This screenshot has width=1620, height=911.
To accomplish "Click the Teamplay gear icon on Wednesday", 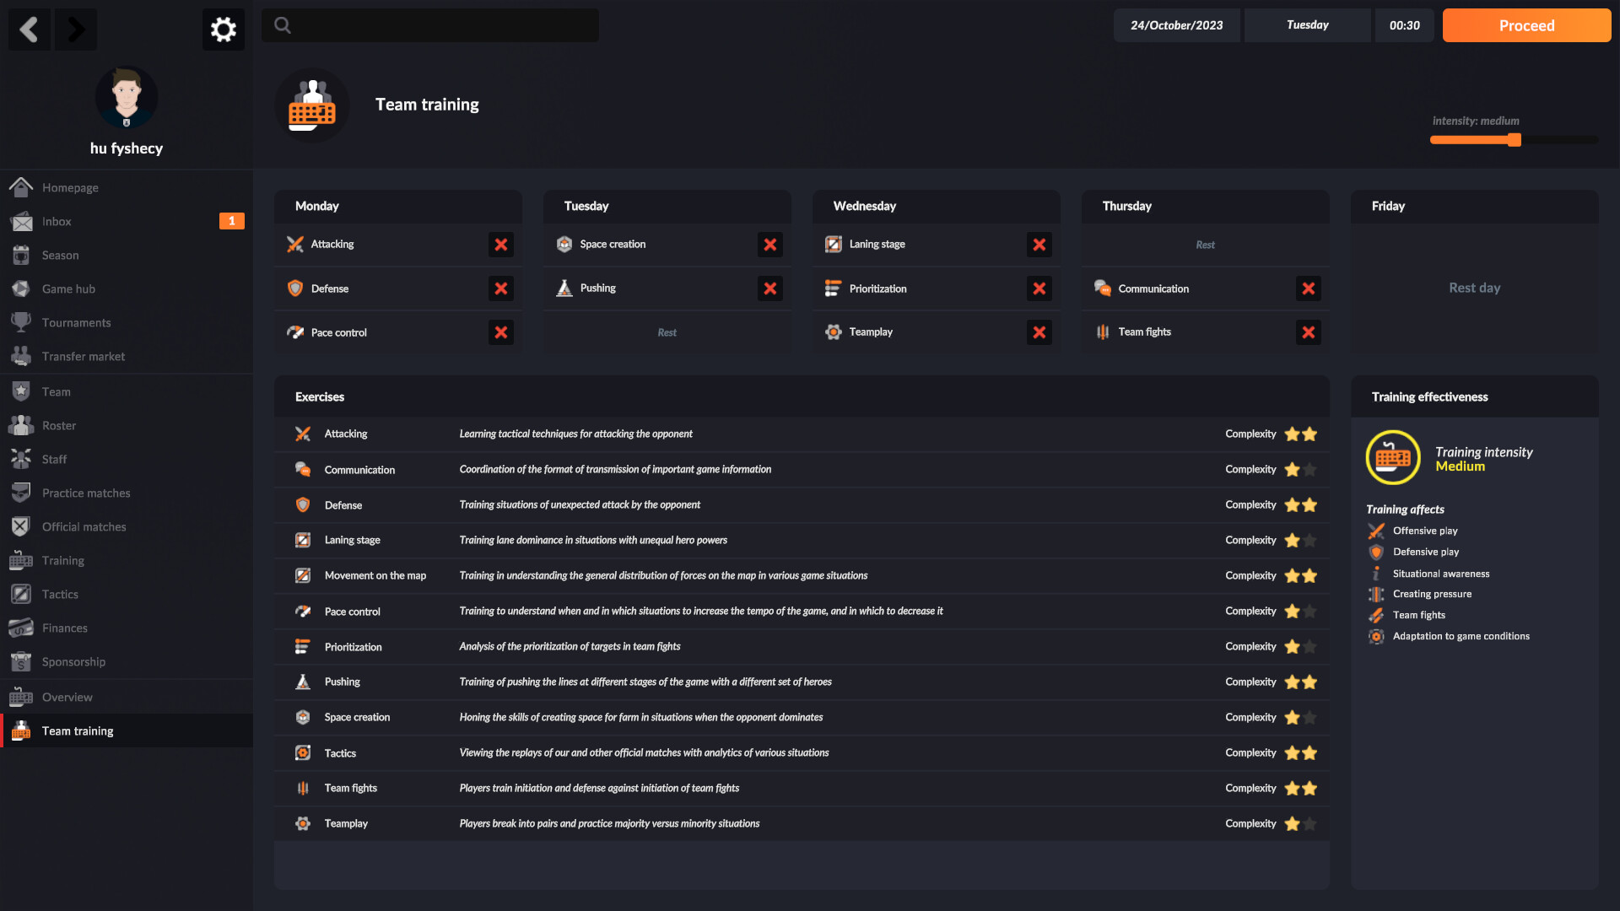I will coord(833,332).
